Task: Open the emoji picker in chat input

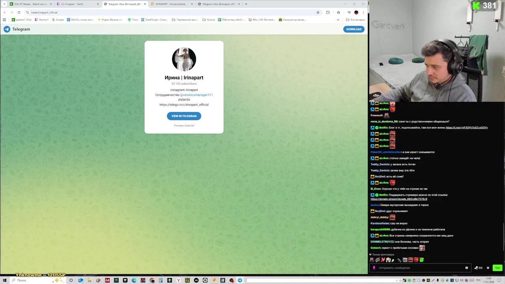Action: (x=466, y=268)
